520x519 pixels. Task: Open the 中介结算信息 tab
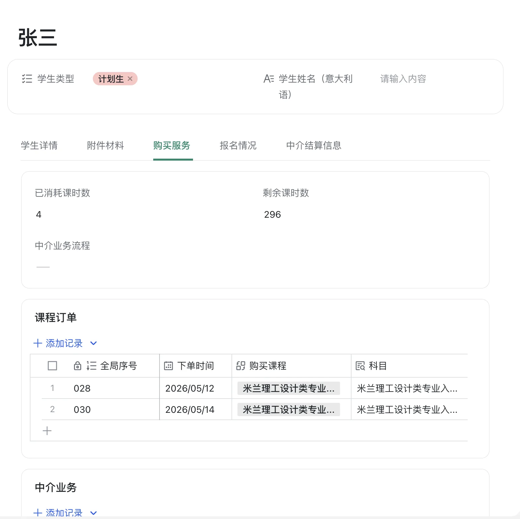(x=314, y=145)
